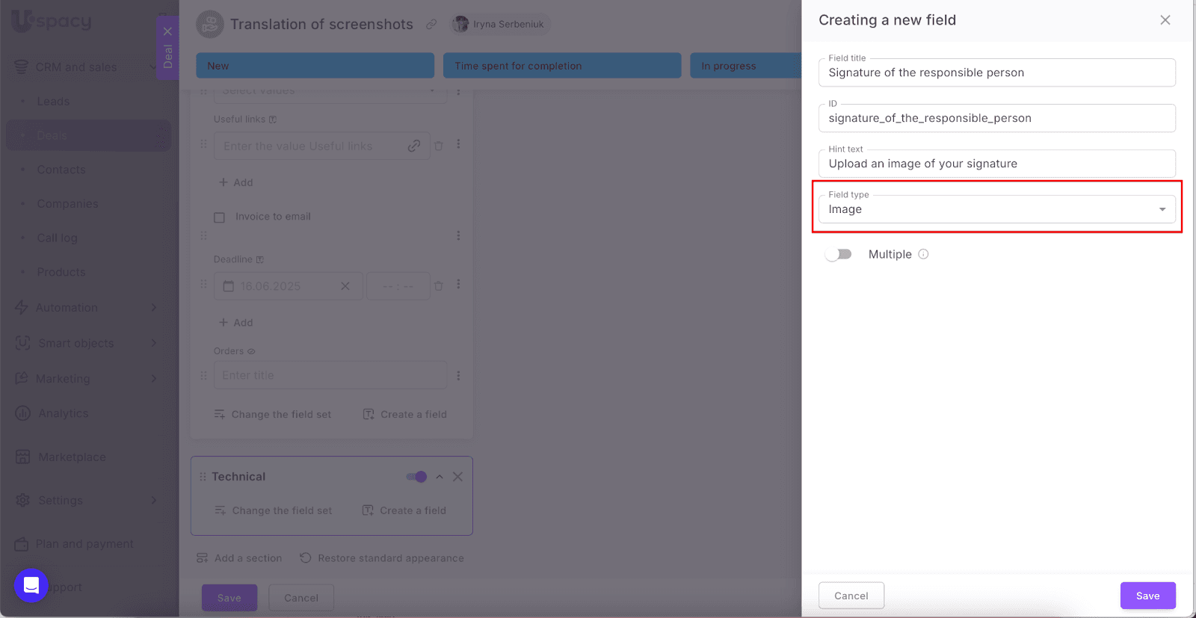Click the support chat bubble icon
The height and width of the screenshot is (618, 1196).
click(31, 585)
